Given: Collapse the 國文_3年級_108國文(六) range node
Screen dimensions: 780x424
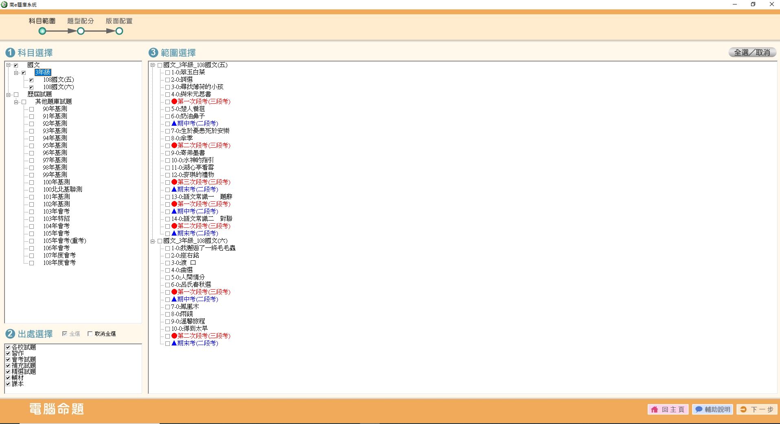Looking at the screenshot, I should pos(153,241).
